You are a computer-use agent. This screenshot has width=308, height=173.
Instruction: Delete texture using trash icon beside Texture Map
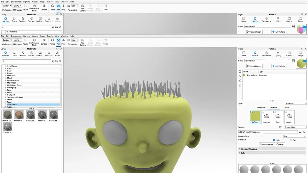click(280, 127)
